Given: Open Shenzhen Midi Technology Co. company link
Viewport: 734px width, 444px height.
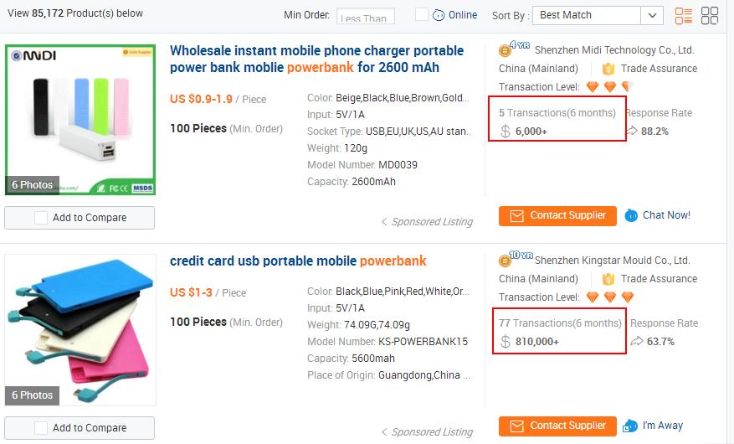Looking at the screenshot, I should (x=613, y=50).
